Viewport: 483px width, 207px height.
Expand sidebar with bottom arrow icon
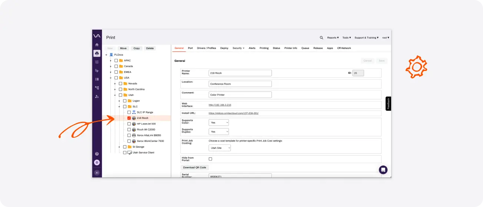tap(97, 173)
